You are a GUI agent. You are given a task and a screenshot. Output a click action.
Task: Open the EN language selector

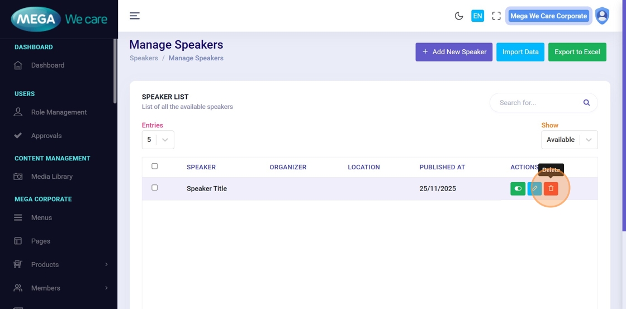pyautogui.click(x=477, y=16)
